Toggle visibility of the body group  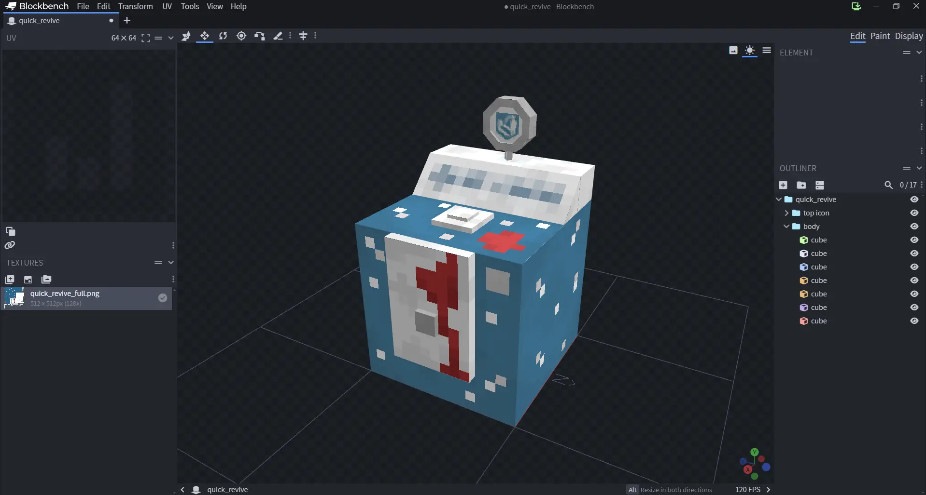point(914,226)
